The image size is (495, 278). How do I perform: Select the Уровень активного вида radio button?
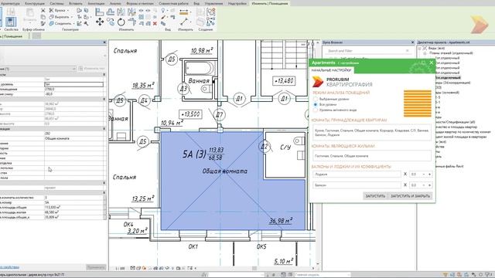(315, 110)
